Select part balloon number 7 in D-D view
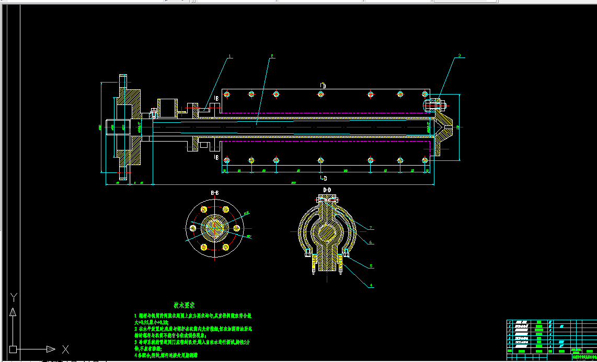Screen dimensions: 597x362 371,228
